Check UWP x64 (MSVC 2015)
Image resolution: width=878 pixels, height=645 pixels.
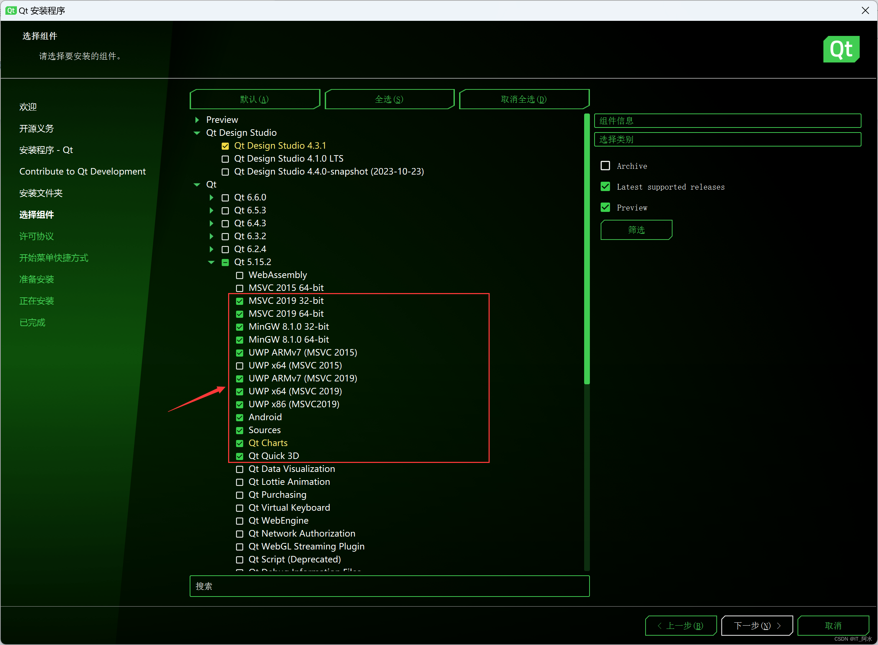pyautogui.click(x=239, y=366)
